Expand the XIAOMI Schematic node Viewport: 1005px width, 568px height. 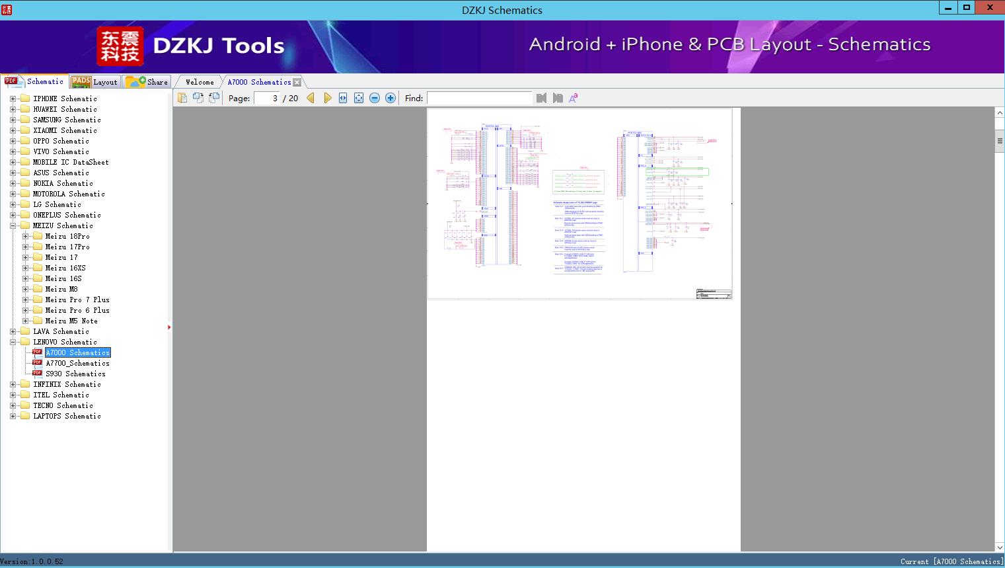tap(13, 130)
